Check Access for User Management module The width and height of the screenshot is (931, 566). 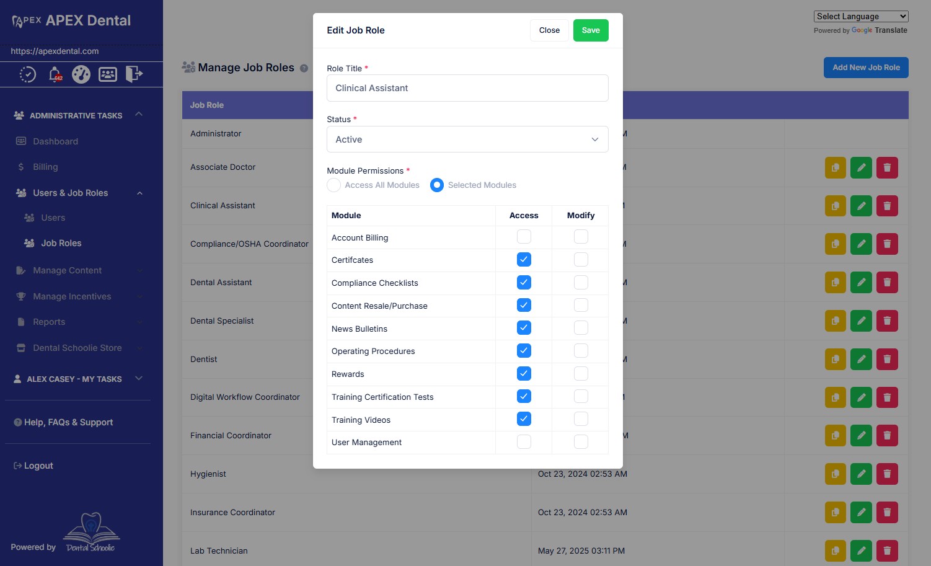click(x=524, y=442)
